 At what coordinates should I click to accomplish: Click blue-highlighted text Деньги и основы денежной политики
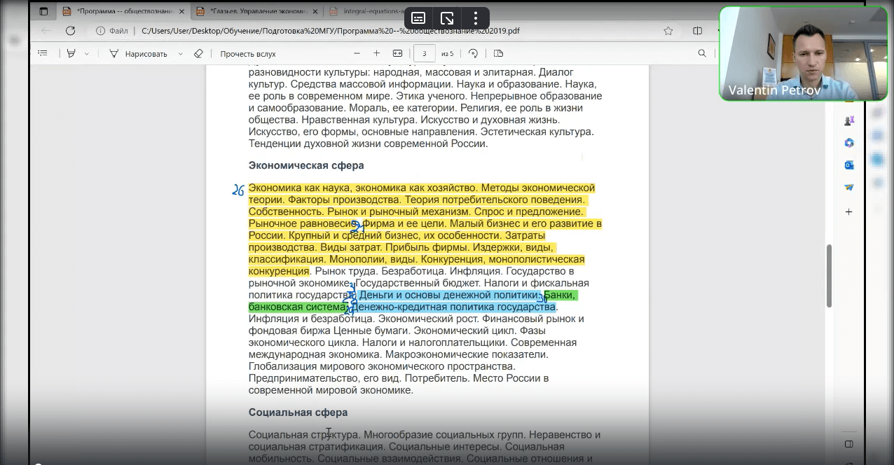[x=451, y=295]
